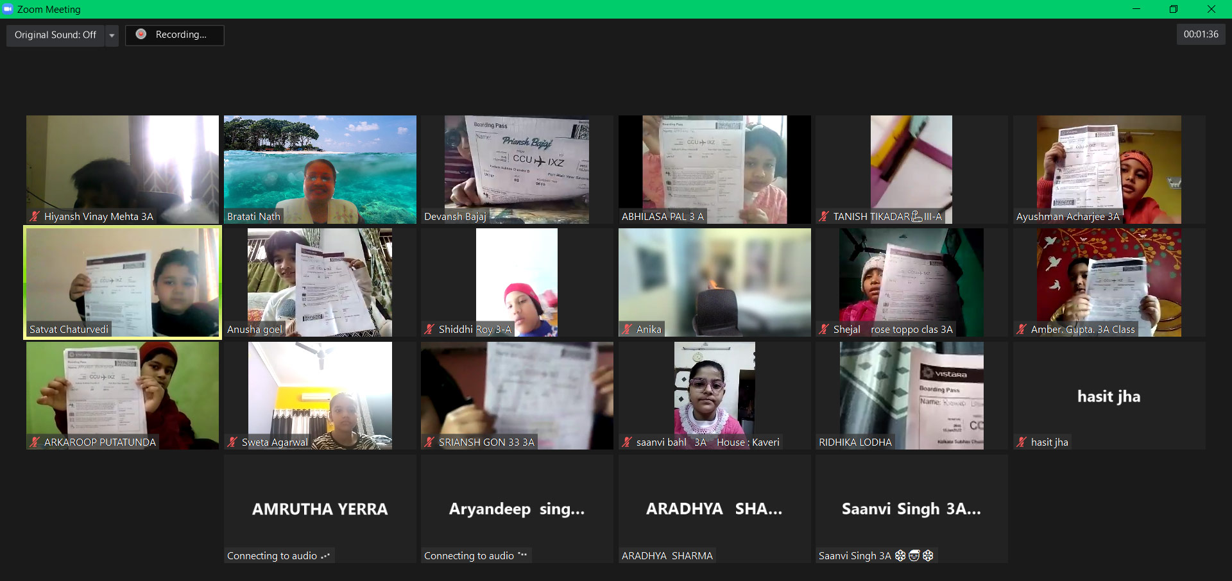Open the Original Sound dropdown arrow

[x=112, y=35]
